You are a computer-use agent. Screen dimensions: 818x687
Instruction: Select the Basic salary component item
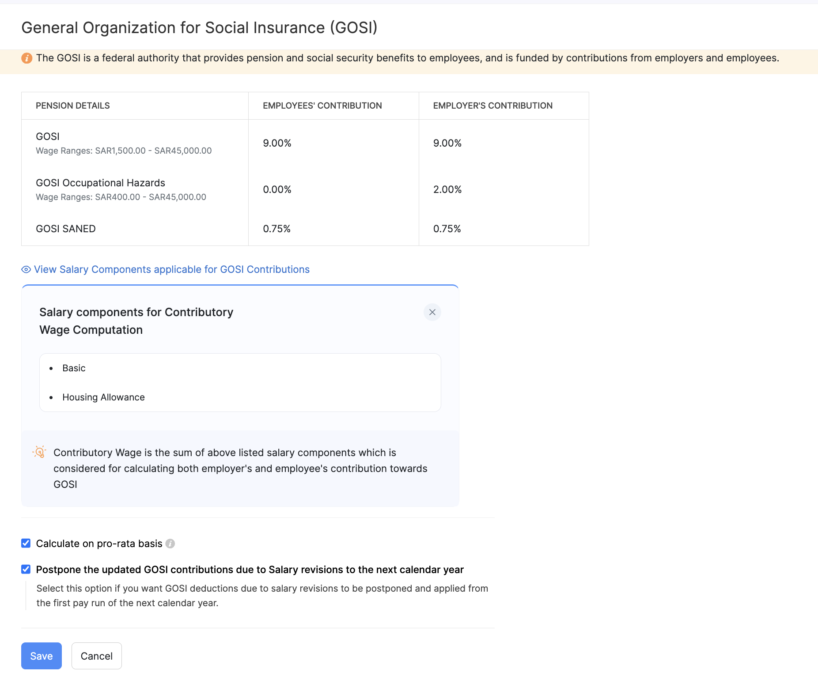(74, 368)
